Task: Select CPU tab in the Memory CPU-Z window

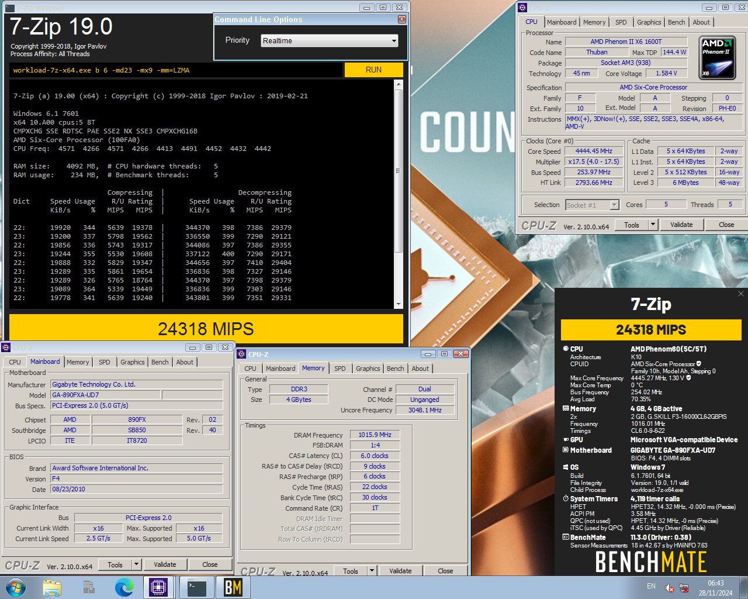Action: pos(250,369)
